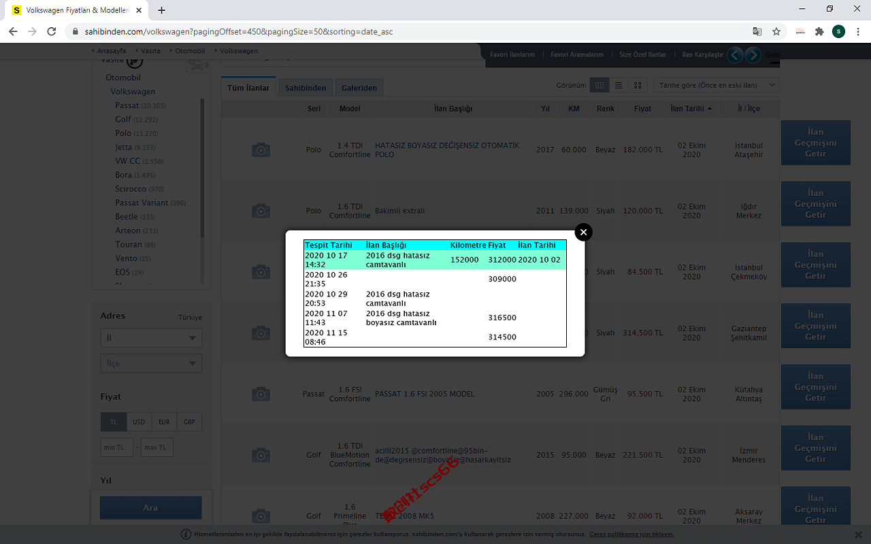Open Size Özel İlanlar menu
Image resolution: width=871 pixels, height=544 pixels.
(x=643, y=54)
